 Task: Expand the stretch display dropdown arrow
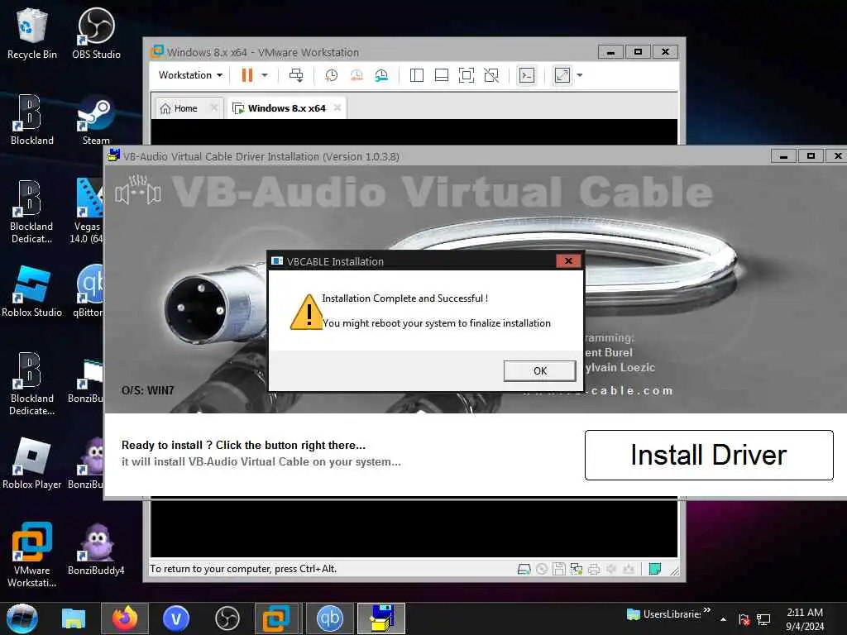pos(580,75)
